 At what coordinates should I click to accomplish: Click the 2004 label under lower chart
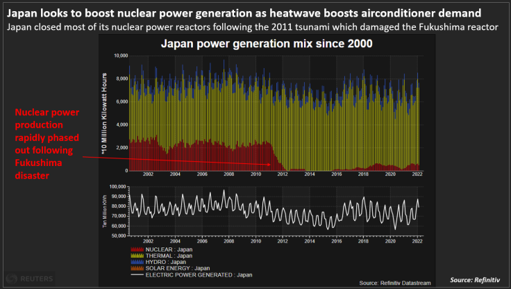tap(175, 241)
